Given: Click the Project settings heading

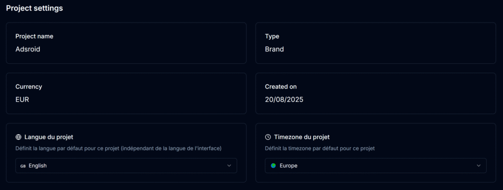Looking at the screenshot, I should pos(34,8).
